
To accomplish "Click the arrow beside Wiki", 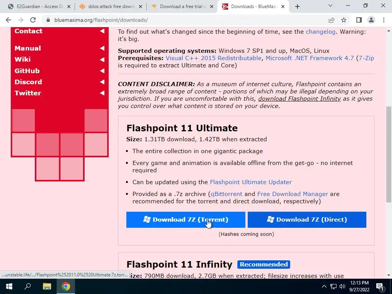I will pyautogui.click(x=102, y=59).
